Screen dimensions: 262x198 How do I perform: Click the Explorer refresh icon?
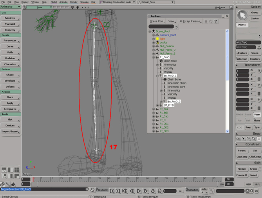point(211,21)
